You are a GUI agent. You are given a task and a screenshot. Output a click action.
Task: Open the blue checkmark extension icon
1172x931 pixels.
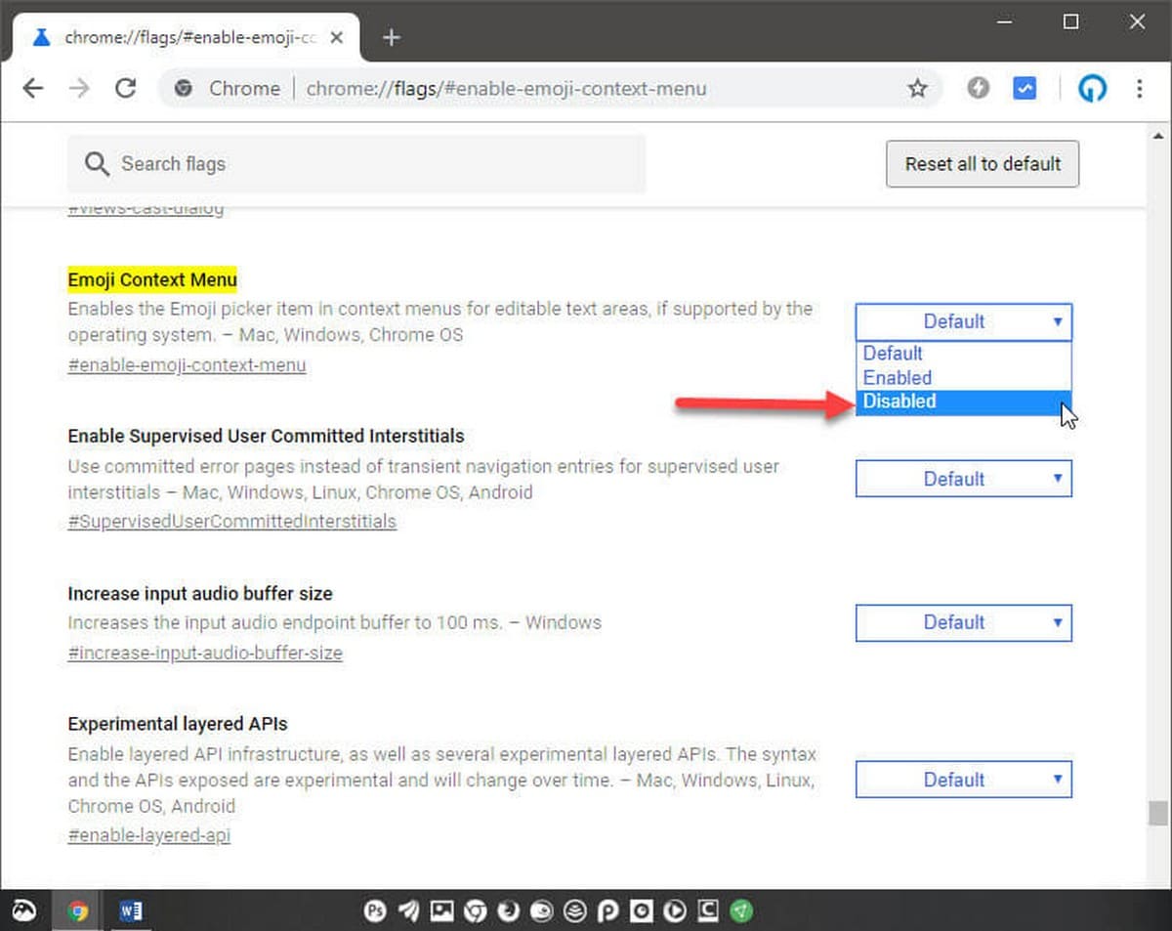coord(1024,89)
